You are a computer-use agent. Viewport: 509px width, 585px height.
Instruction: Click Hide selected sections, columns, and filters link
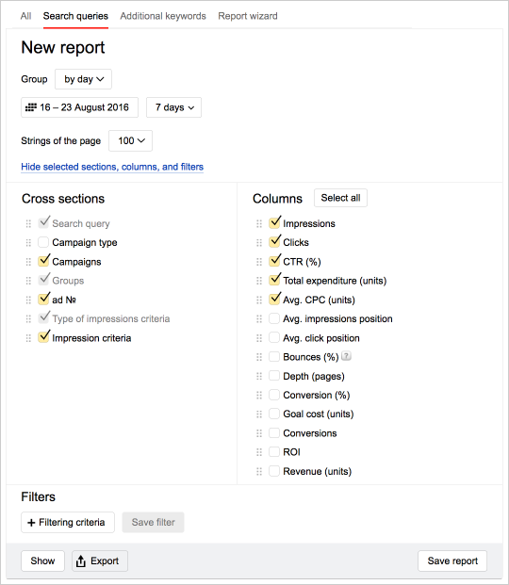(x=112, y=167)
